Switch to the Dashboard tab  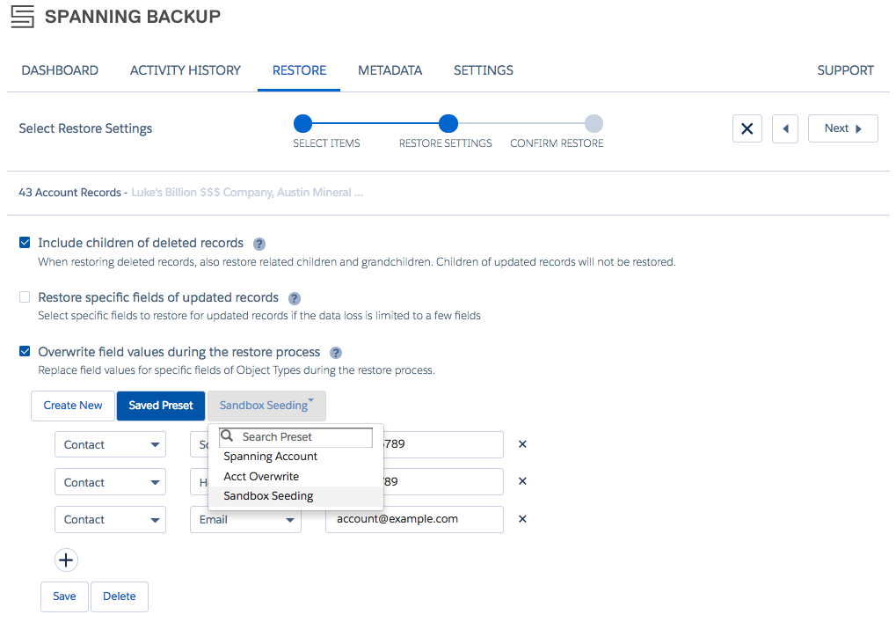[60, 70]
